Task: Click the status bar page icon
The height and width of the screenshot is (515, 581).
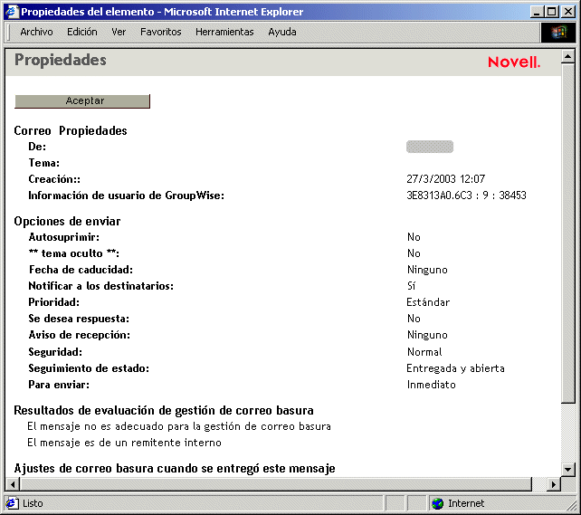Action: (x=13, y=503)
